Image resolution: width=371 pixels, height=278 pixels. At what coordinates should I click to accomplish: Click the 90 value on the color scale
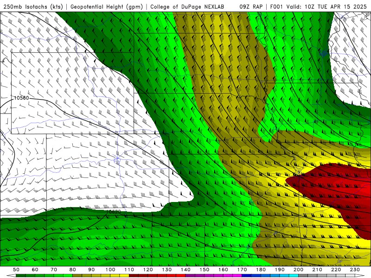(91, 270)
